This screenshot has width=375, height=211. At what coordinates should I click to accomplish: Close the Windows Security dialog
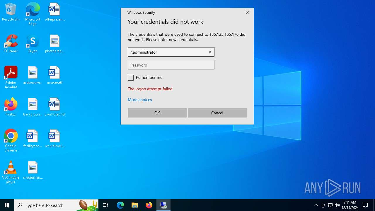pos(247,13)
